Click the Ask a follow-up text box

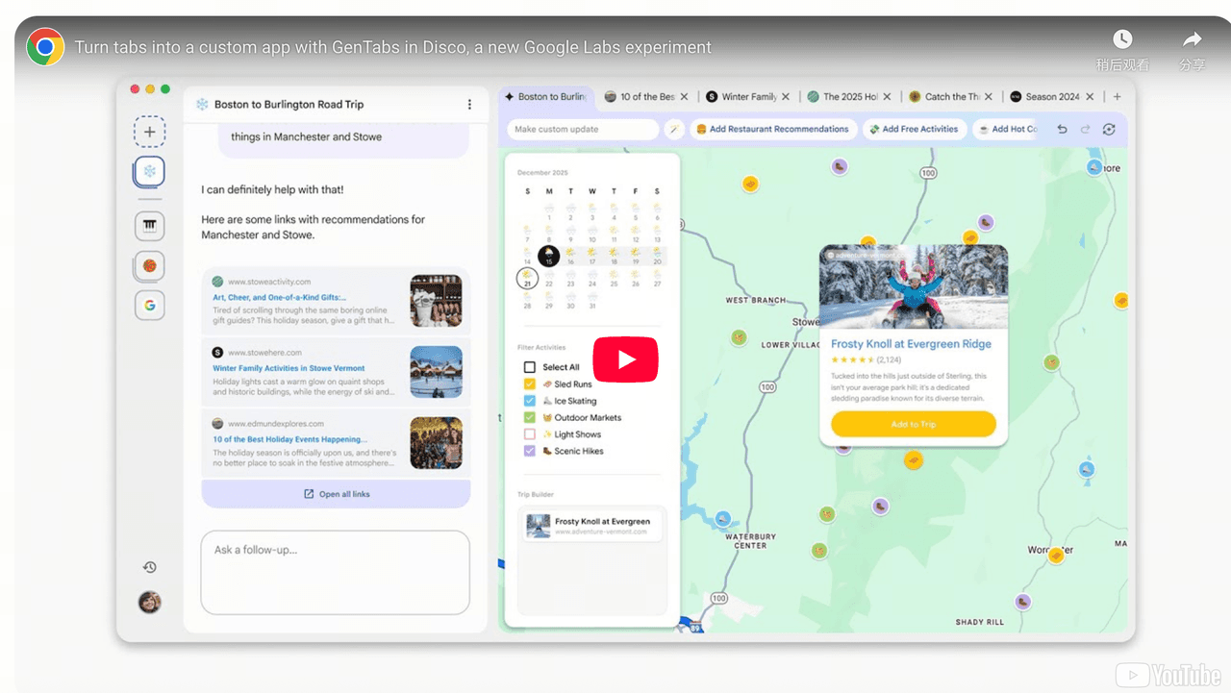pos(335,572)
